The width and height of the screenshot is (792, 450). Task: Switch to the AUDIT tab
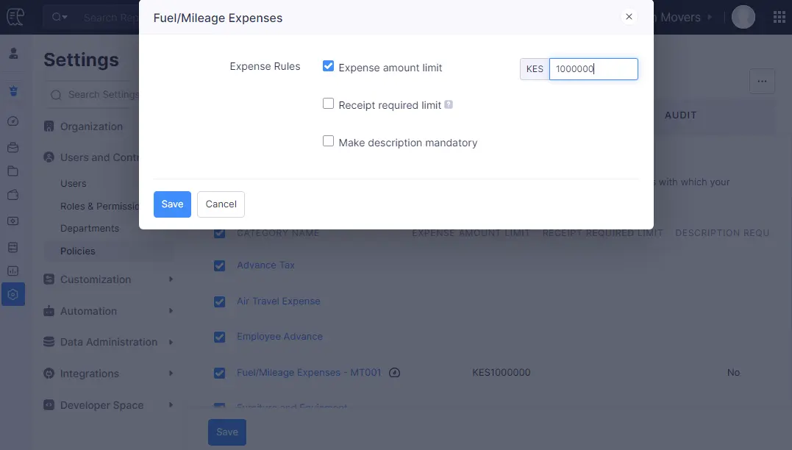680,115
